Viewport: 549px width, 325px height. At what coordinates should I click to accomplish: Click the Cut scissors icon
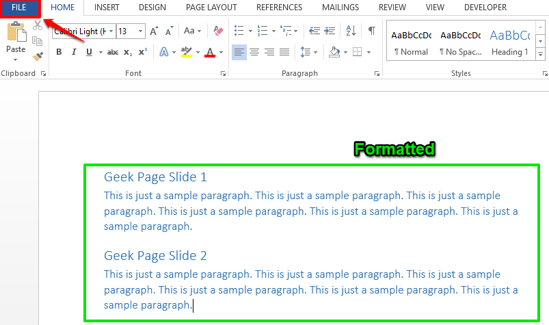(x=38, y=25)
